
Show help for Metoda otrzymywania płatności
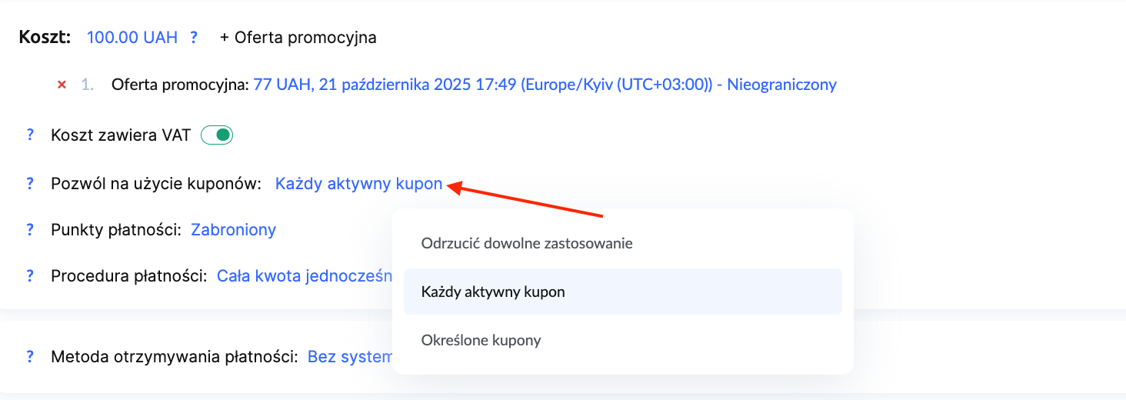click(x=31, y=356)
